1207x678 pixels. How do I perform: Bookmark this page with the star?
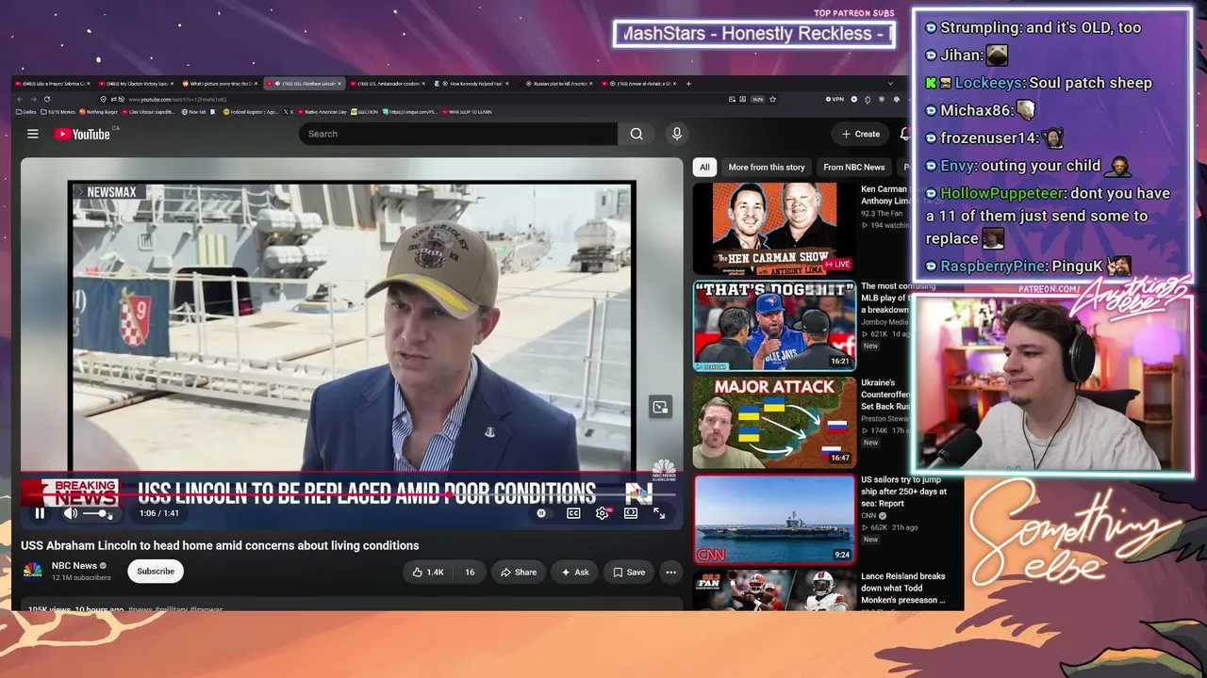(772, 99)
